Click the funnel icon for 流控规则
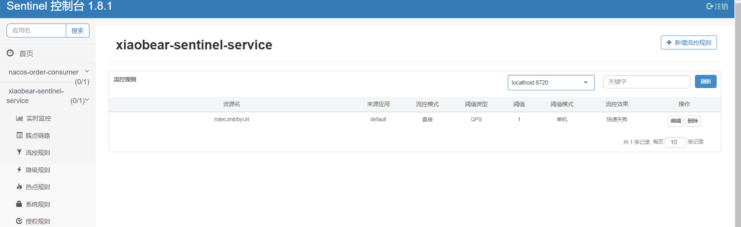Image resolution: width=741 pixels, height=227 pixels. pos(19,152)
